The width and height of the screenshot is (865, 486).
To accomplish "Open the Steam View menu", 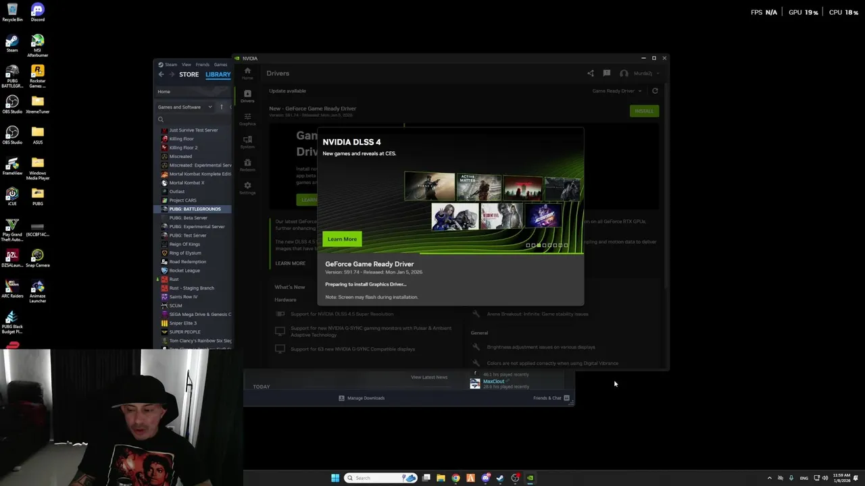I will click(186, 65).
